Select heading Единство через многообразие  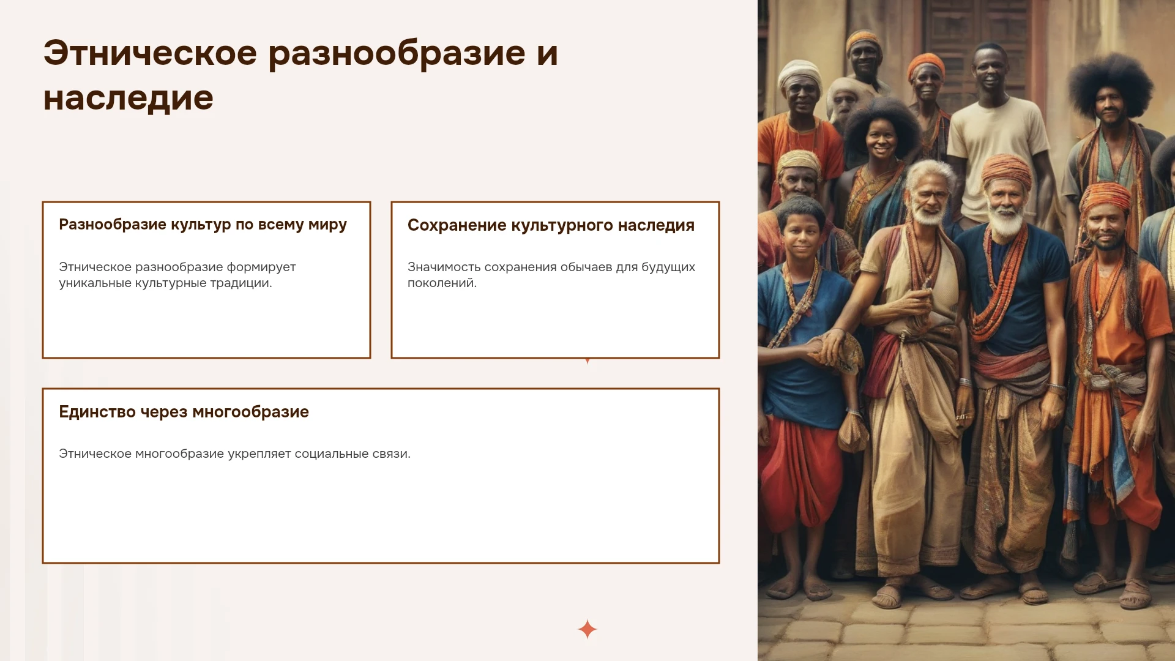point(184,412)
